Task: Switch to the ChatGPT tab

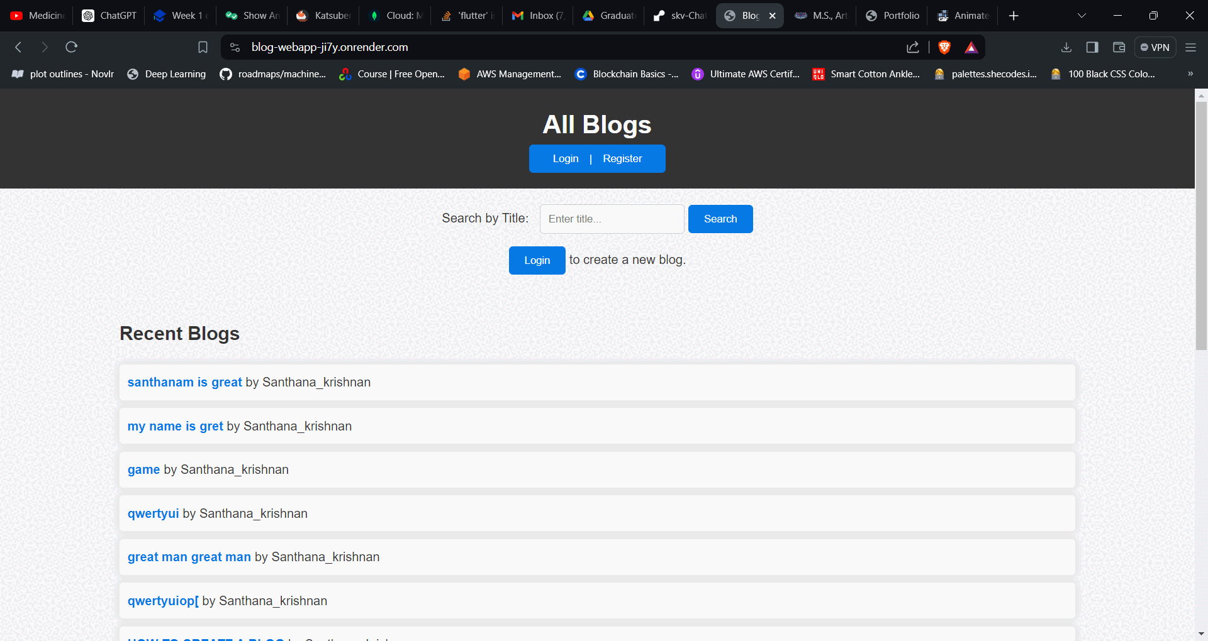Action: pyautogui.click(x=109, y=16)
